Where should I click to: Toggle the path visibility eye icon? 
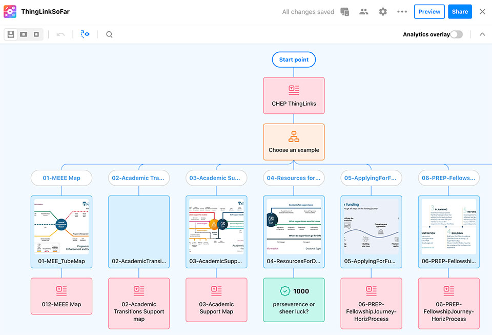[85, 34]
